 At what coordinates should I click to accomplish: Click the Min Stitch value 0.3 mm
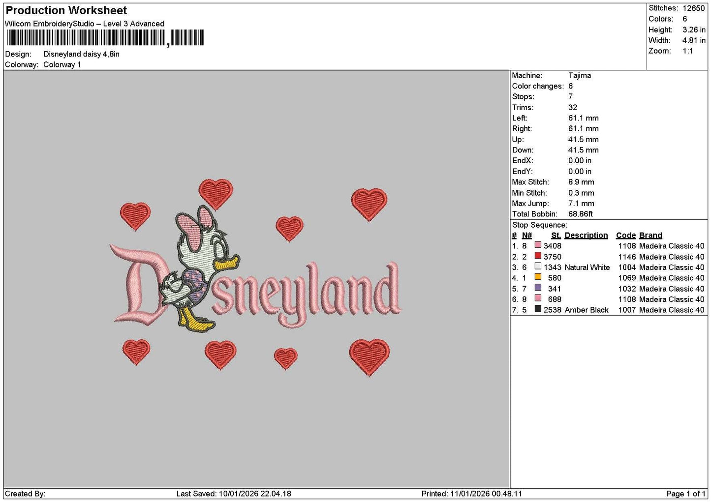point(581,193)
